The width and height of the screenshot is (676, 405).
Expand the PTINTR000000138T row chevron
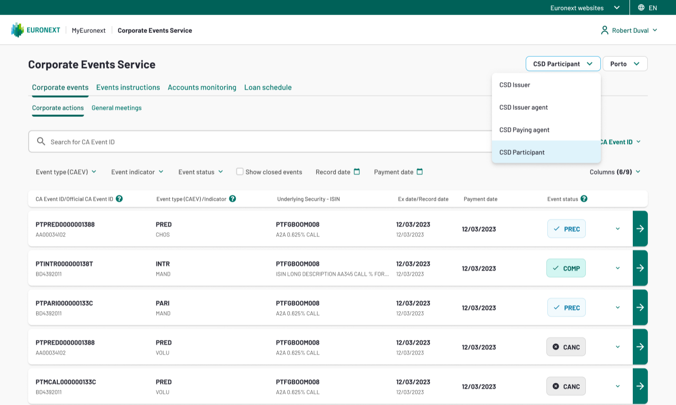tap(618, 268)
